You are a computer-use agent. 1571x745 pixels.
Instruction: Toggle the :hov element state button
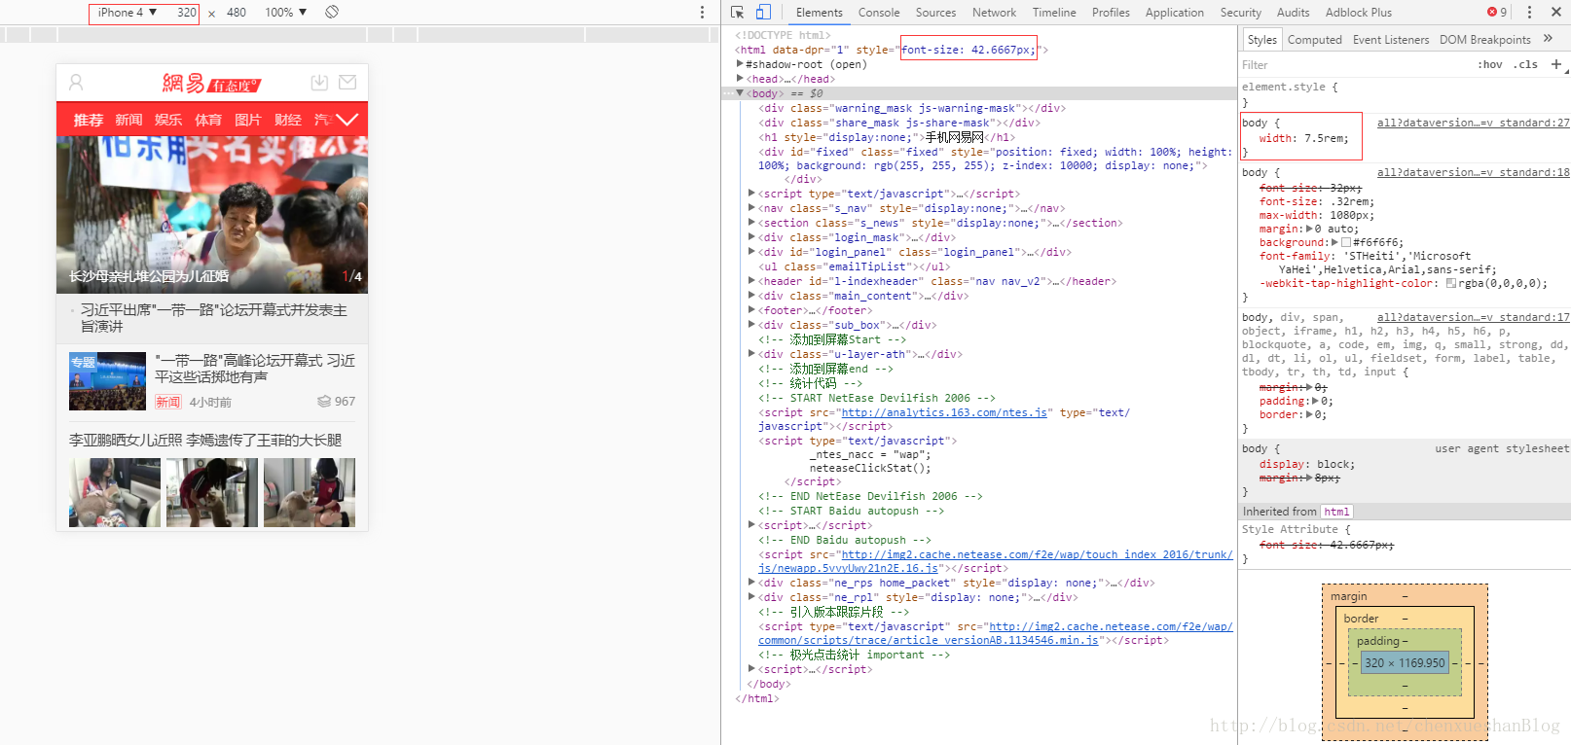[1489, 65]
